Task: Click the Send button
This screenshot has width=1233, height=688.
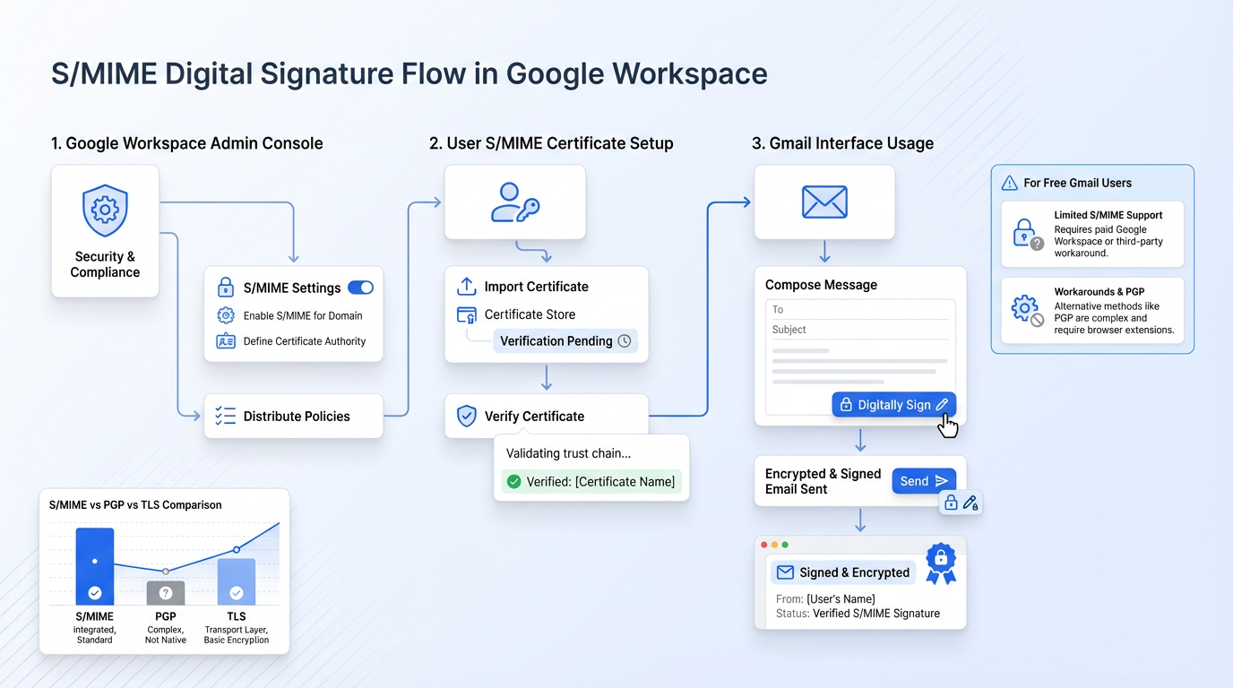Action: coord(923,481)
